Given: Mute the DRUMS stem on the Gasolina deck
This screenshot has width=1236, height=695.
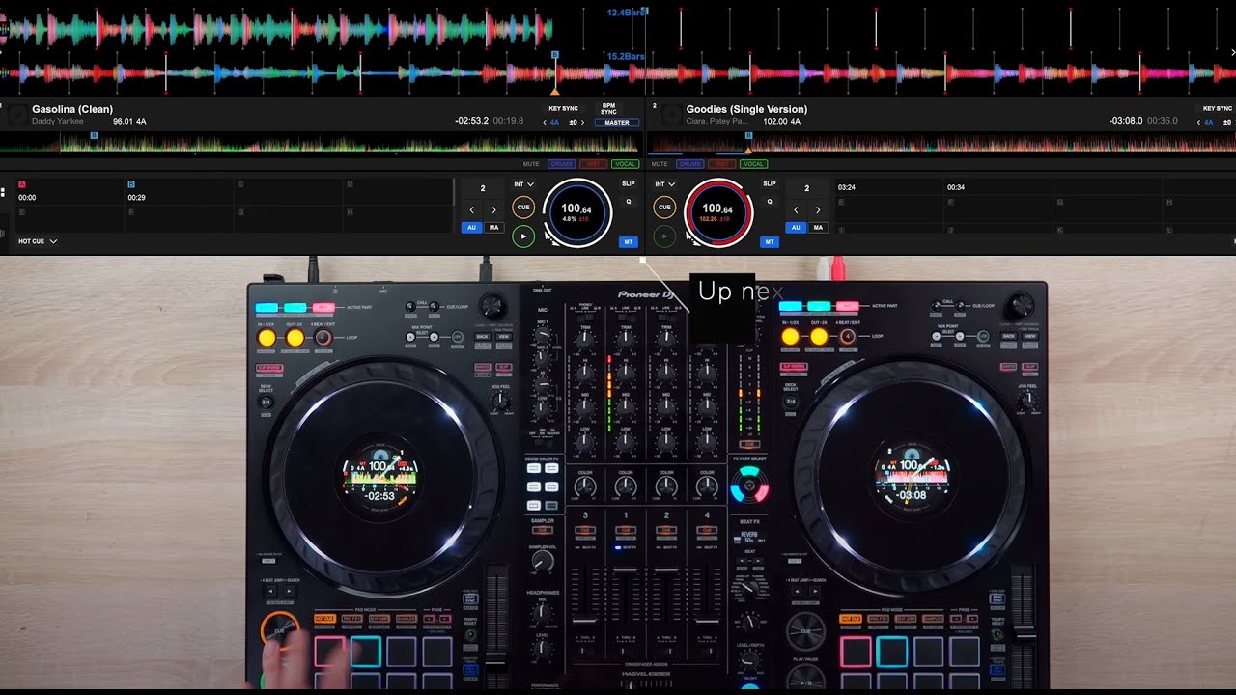Looking at the screenshot, I should click(x=562, y=164).
